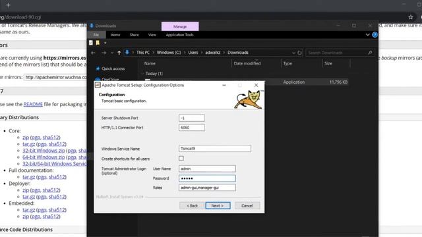Image resolution: width=422 pixels, height=237 pixels.
Task: Click the Back button in Tomcat setup
Action: click(192, 205)
